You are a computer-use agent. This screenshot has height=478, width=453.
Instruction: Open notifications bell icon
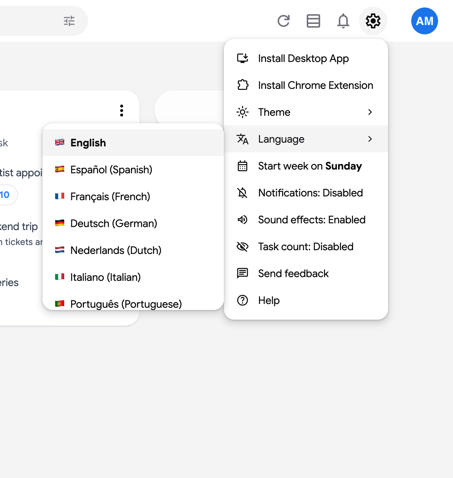click(x=343, y=21)
